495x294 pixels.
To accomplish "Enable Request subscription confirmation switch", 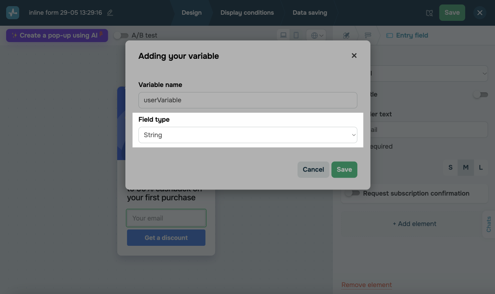I will pyautogui.click(x=352, y=193).
